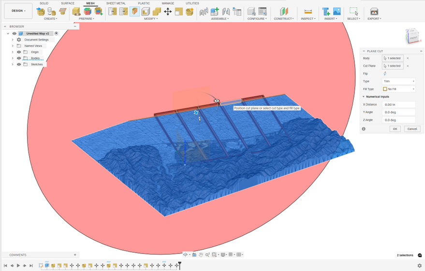Toggle Origin folder visibility eye

[x=19, y=52]
